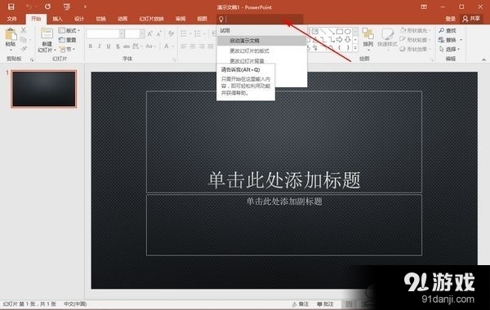Switch to the 插入 (Insert) tab
Image resolution: width=490 pixels, height=310 pixels.
[57, 19]
